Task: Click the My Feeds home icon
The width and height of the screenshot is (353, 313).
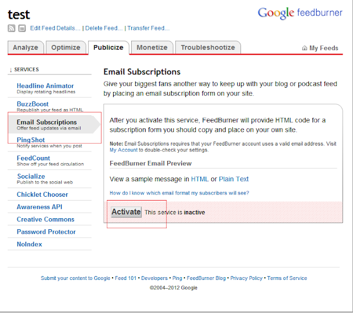Action: (304, 48)
